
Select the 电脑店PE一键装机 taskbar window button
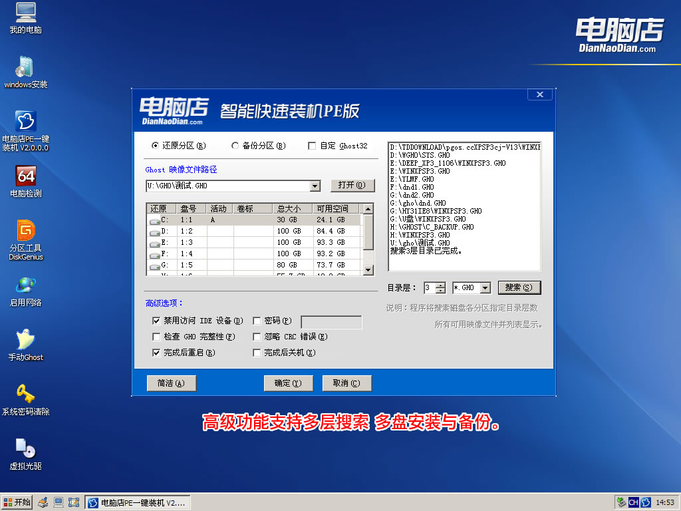tap(138, 503)
